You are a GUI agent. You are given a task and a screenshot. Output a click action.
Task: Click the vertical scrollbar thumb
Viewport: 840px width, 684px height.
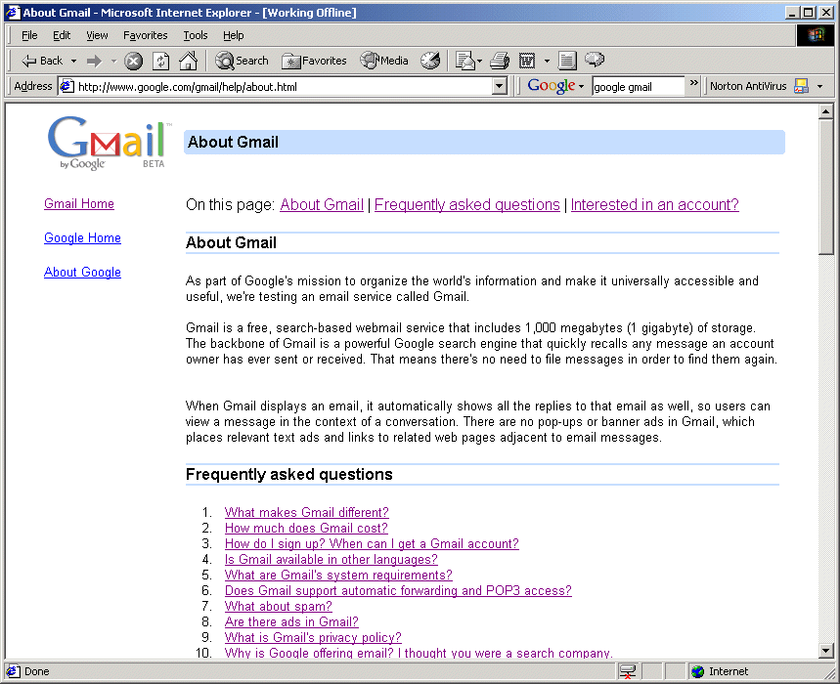pos(825,187)
